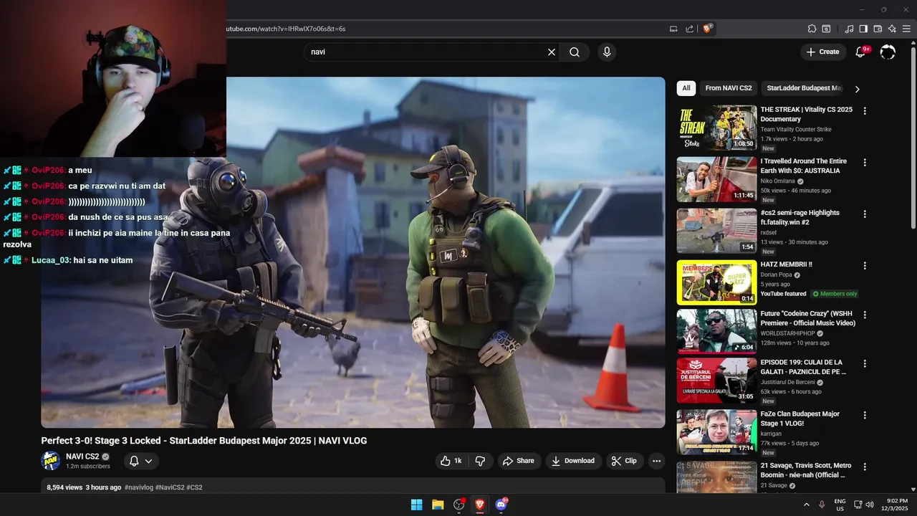Show hidden system tray icons chevron

click(807, 505)
